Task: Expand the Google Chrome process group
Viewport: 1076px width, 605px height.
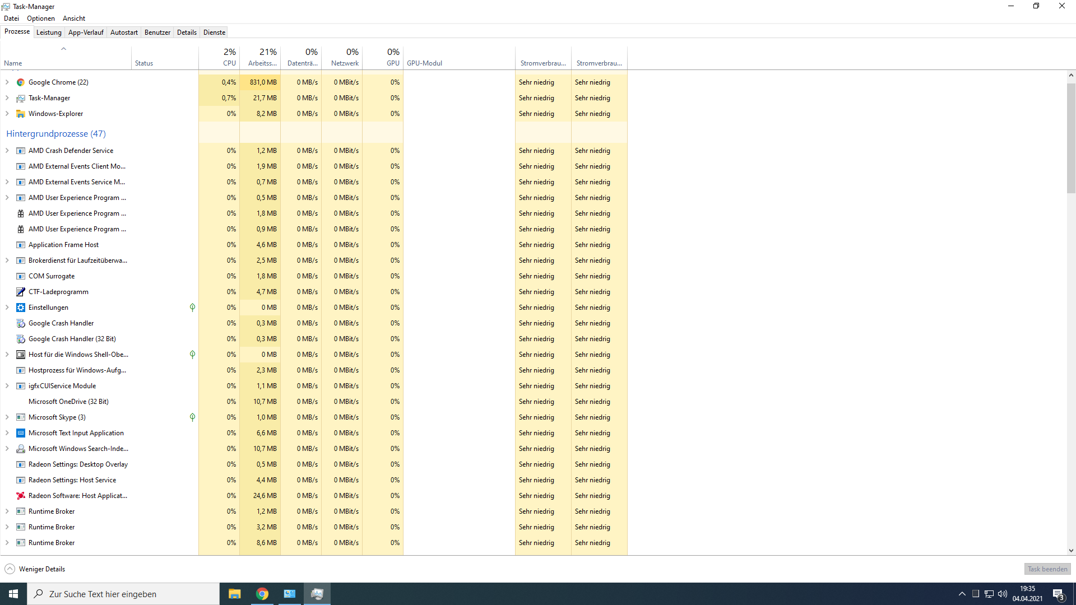Action: (7, 82)
